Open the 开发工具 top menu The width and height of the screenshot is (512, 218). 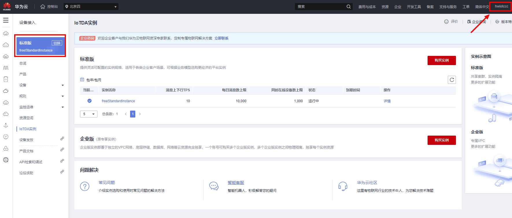click(x=414, y=7)
